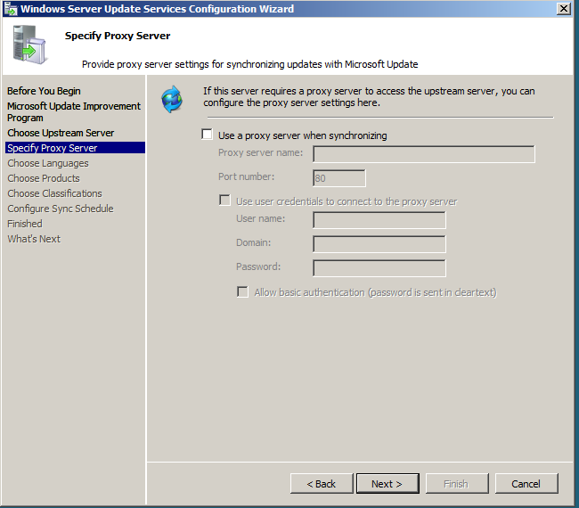This screenshot has width=579, height=508.
Task: Click the User name field
Action: [379, 220]
